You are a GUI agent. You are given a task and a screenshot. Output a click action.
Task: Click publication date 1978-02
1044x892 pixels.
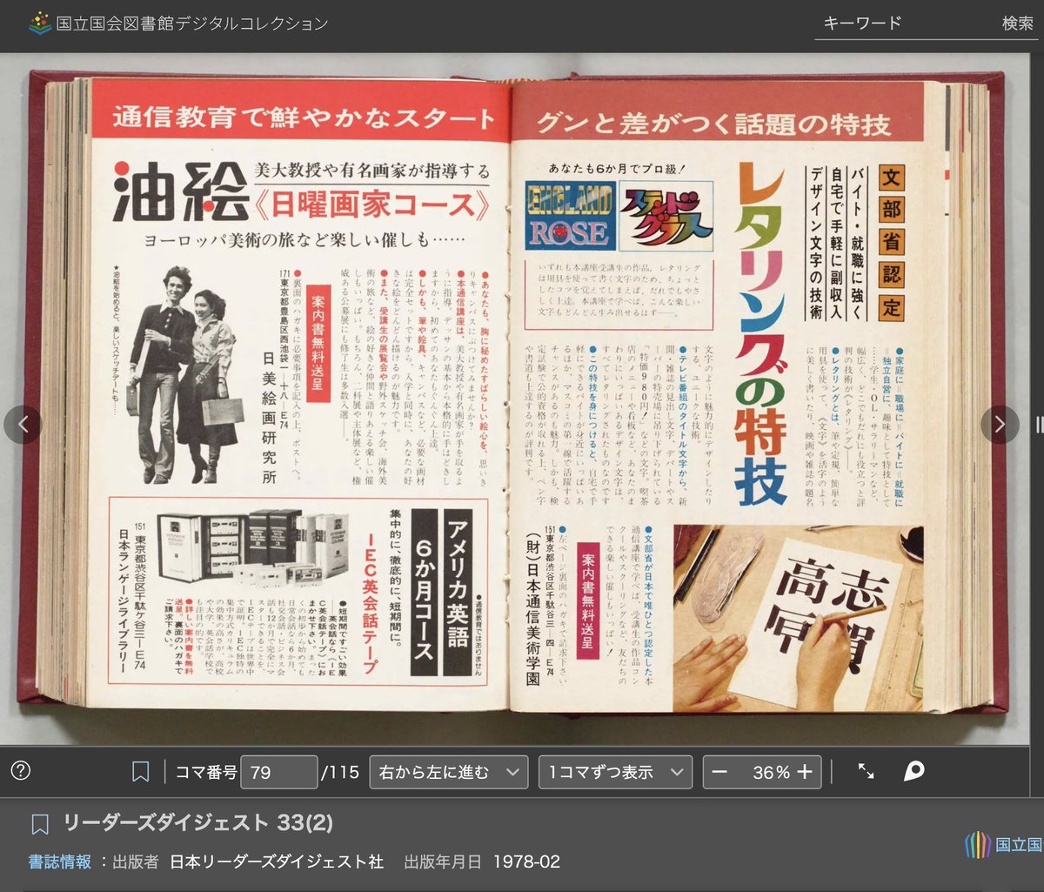(526, 862)
